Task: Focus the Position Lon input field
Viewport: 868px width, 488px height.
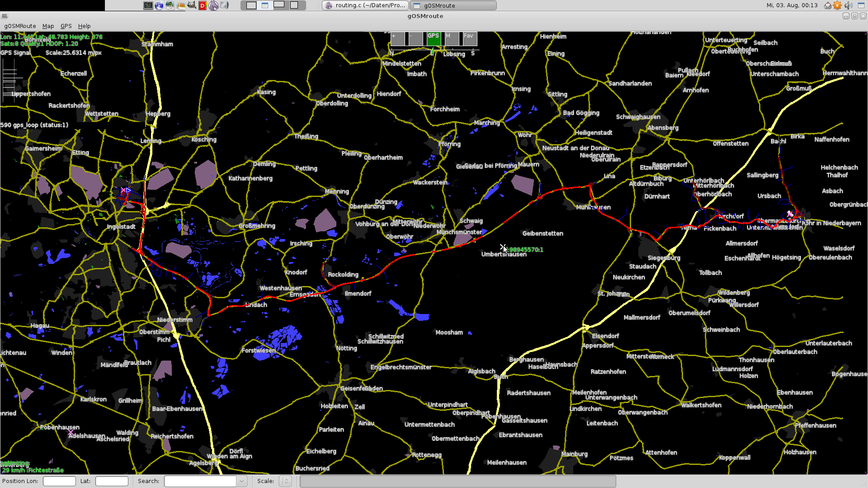Action: tap(59, 481)
